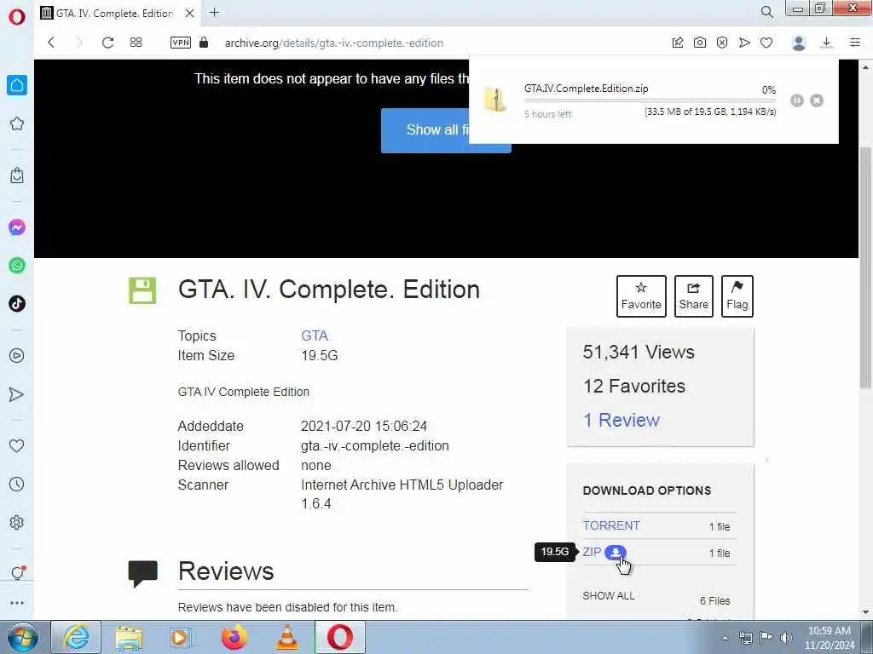Expand SHOW ALL download files
Image resolution: width=873 pixels, height=654 pixels.
pyautogui.click(x=609, y=595)
